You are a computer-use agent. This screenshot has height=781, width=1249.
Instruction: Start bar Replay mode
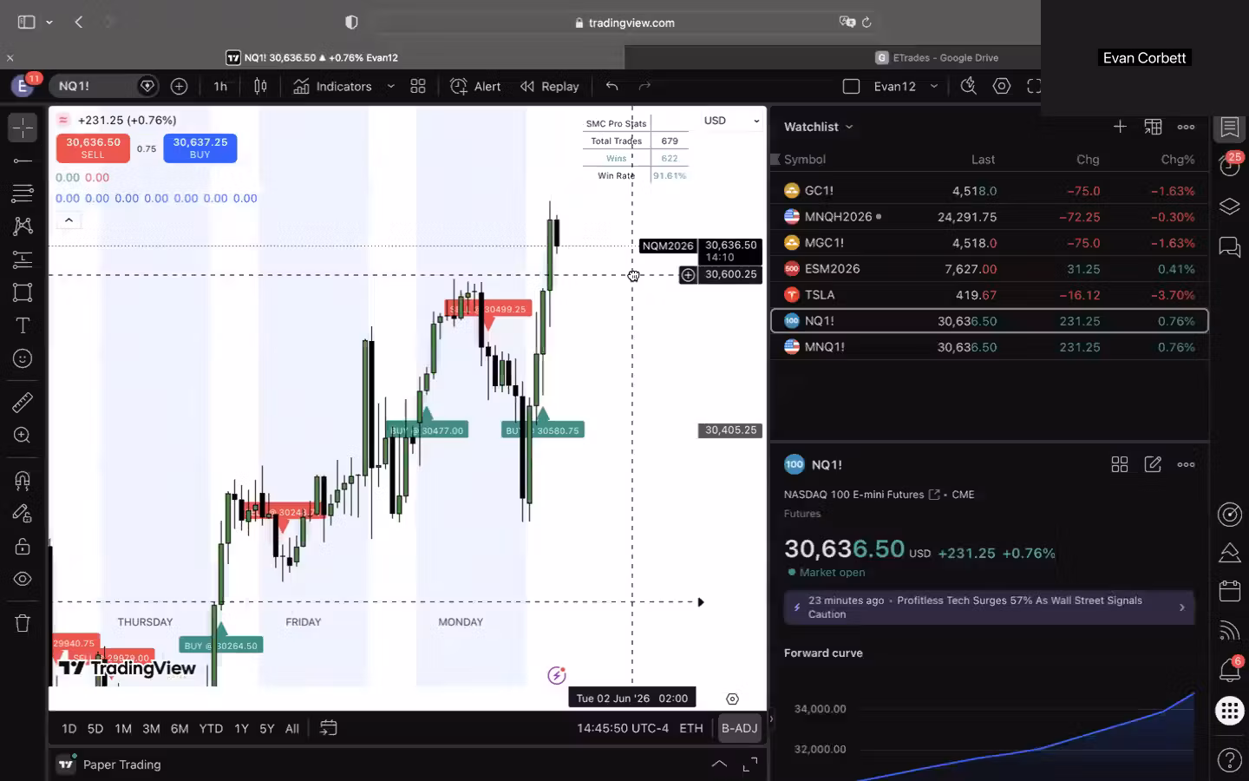[x=550, y=86]
